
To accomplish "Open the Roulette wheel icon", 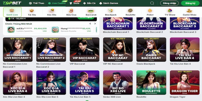I will (x=130, y=11).
